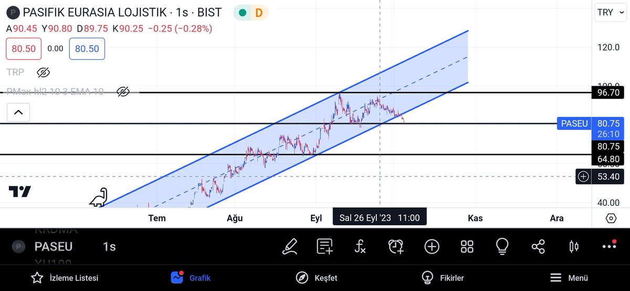The height and width of the screenshot is (291, 630).
Task: Click the plus crosshair icon beside 53.40
Action: [583, 176]
